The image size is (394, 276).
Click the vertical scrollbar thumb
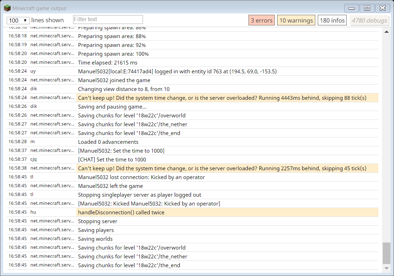click(387, 253)
